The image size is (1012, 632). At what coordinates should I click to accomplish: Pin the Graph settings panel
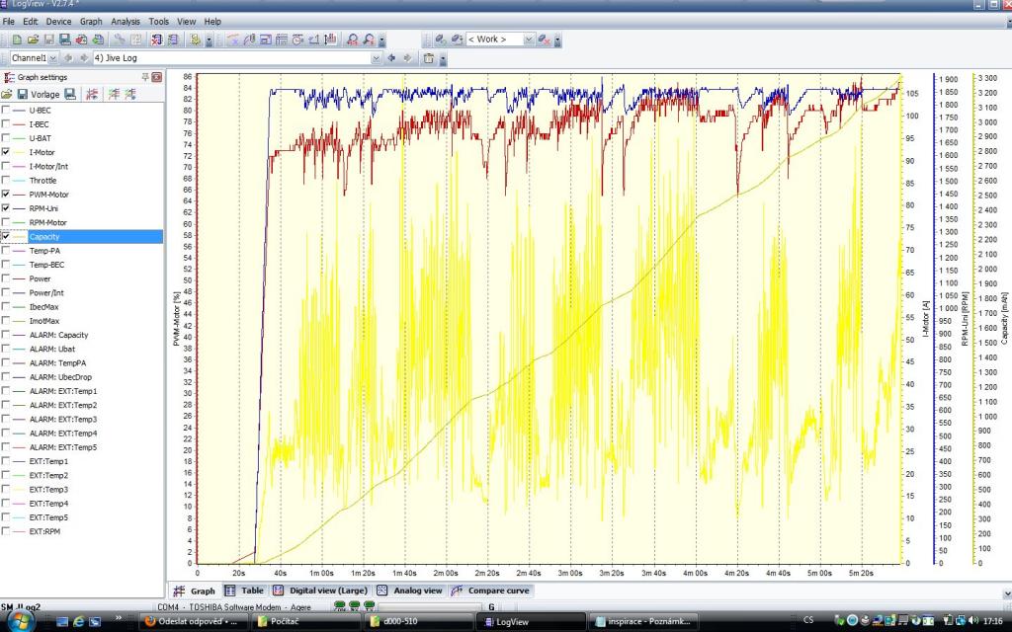pos(145,77)
